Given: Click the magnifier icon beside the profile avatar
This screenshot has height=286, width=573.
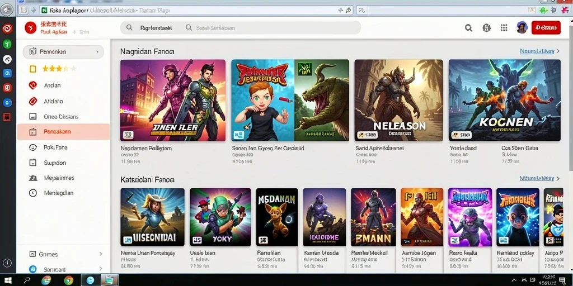Looking at the screenshot, I should coord(468,28).
